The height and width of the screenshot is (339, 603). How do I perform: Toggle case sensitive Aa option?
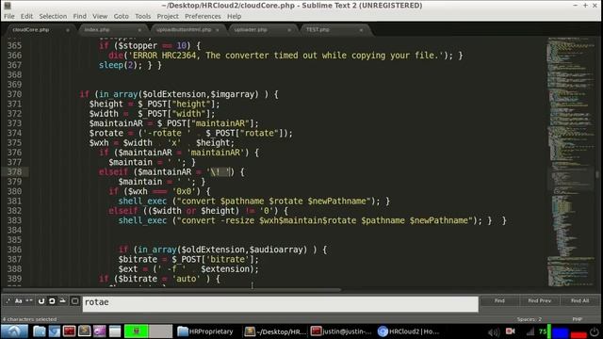tap(19, 301)
